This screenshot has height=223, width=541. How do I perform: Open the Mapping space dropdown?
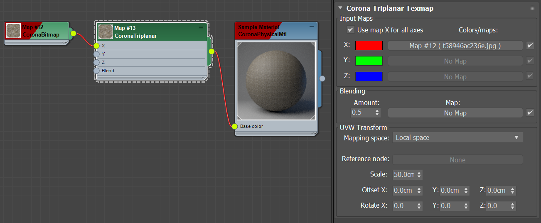457,137
